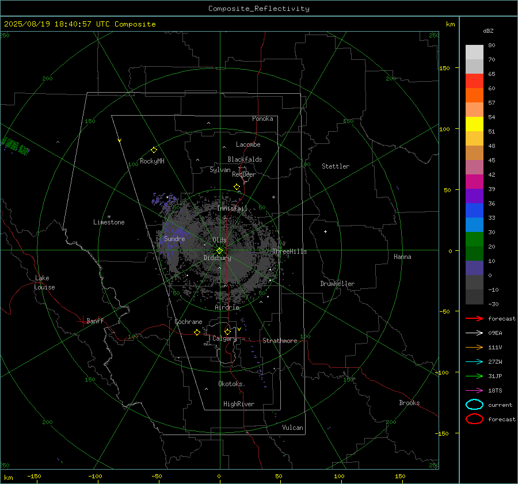The image size is (518, 484).
Task: Click the red 'forecast' ellipse icon
Action: [x=474, y=419]
